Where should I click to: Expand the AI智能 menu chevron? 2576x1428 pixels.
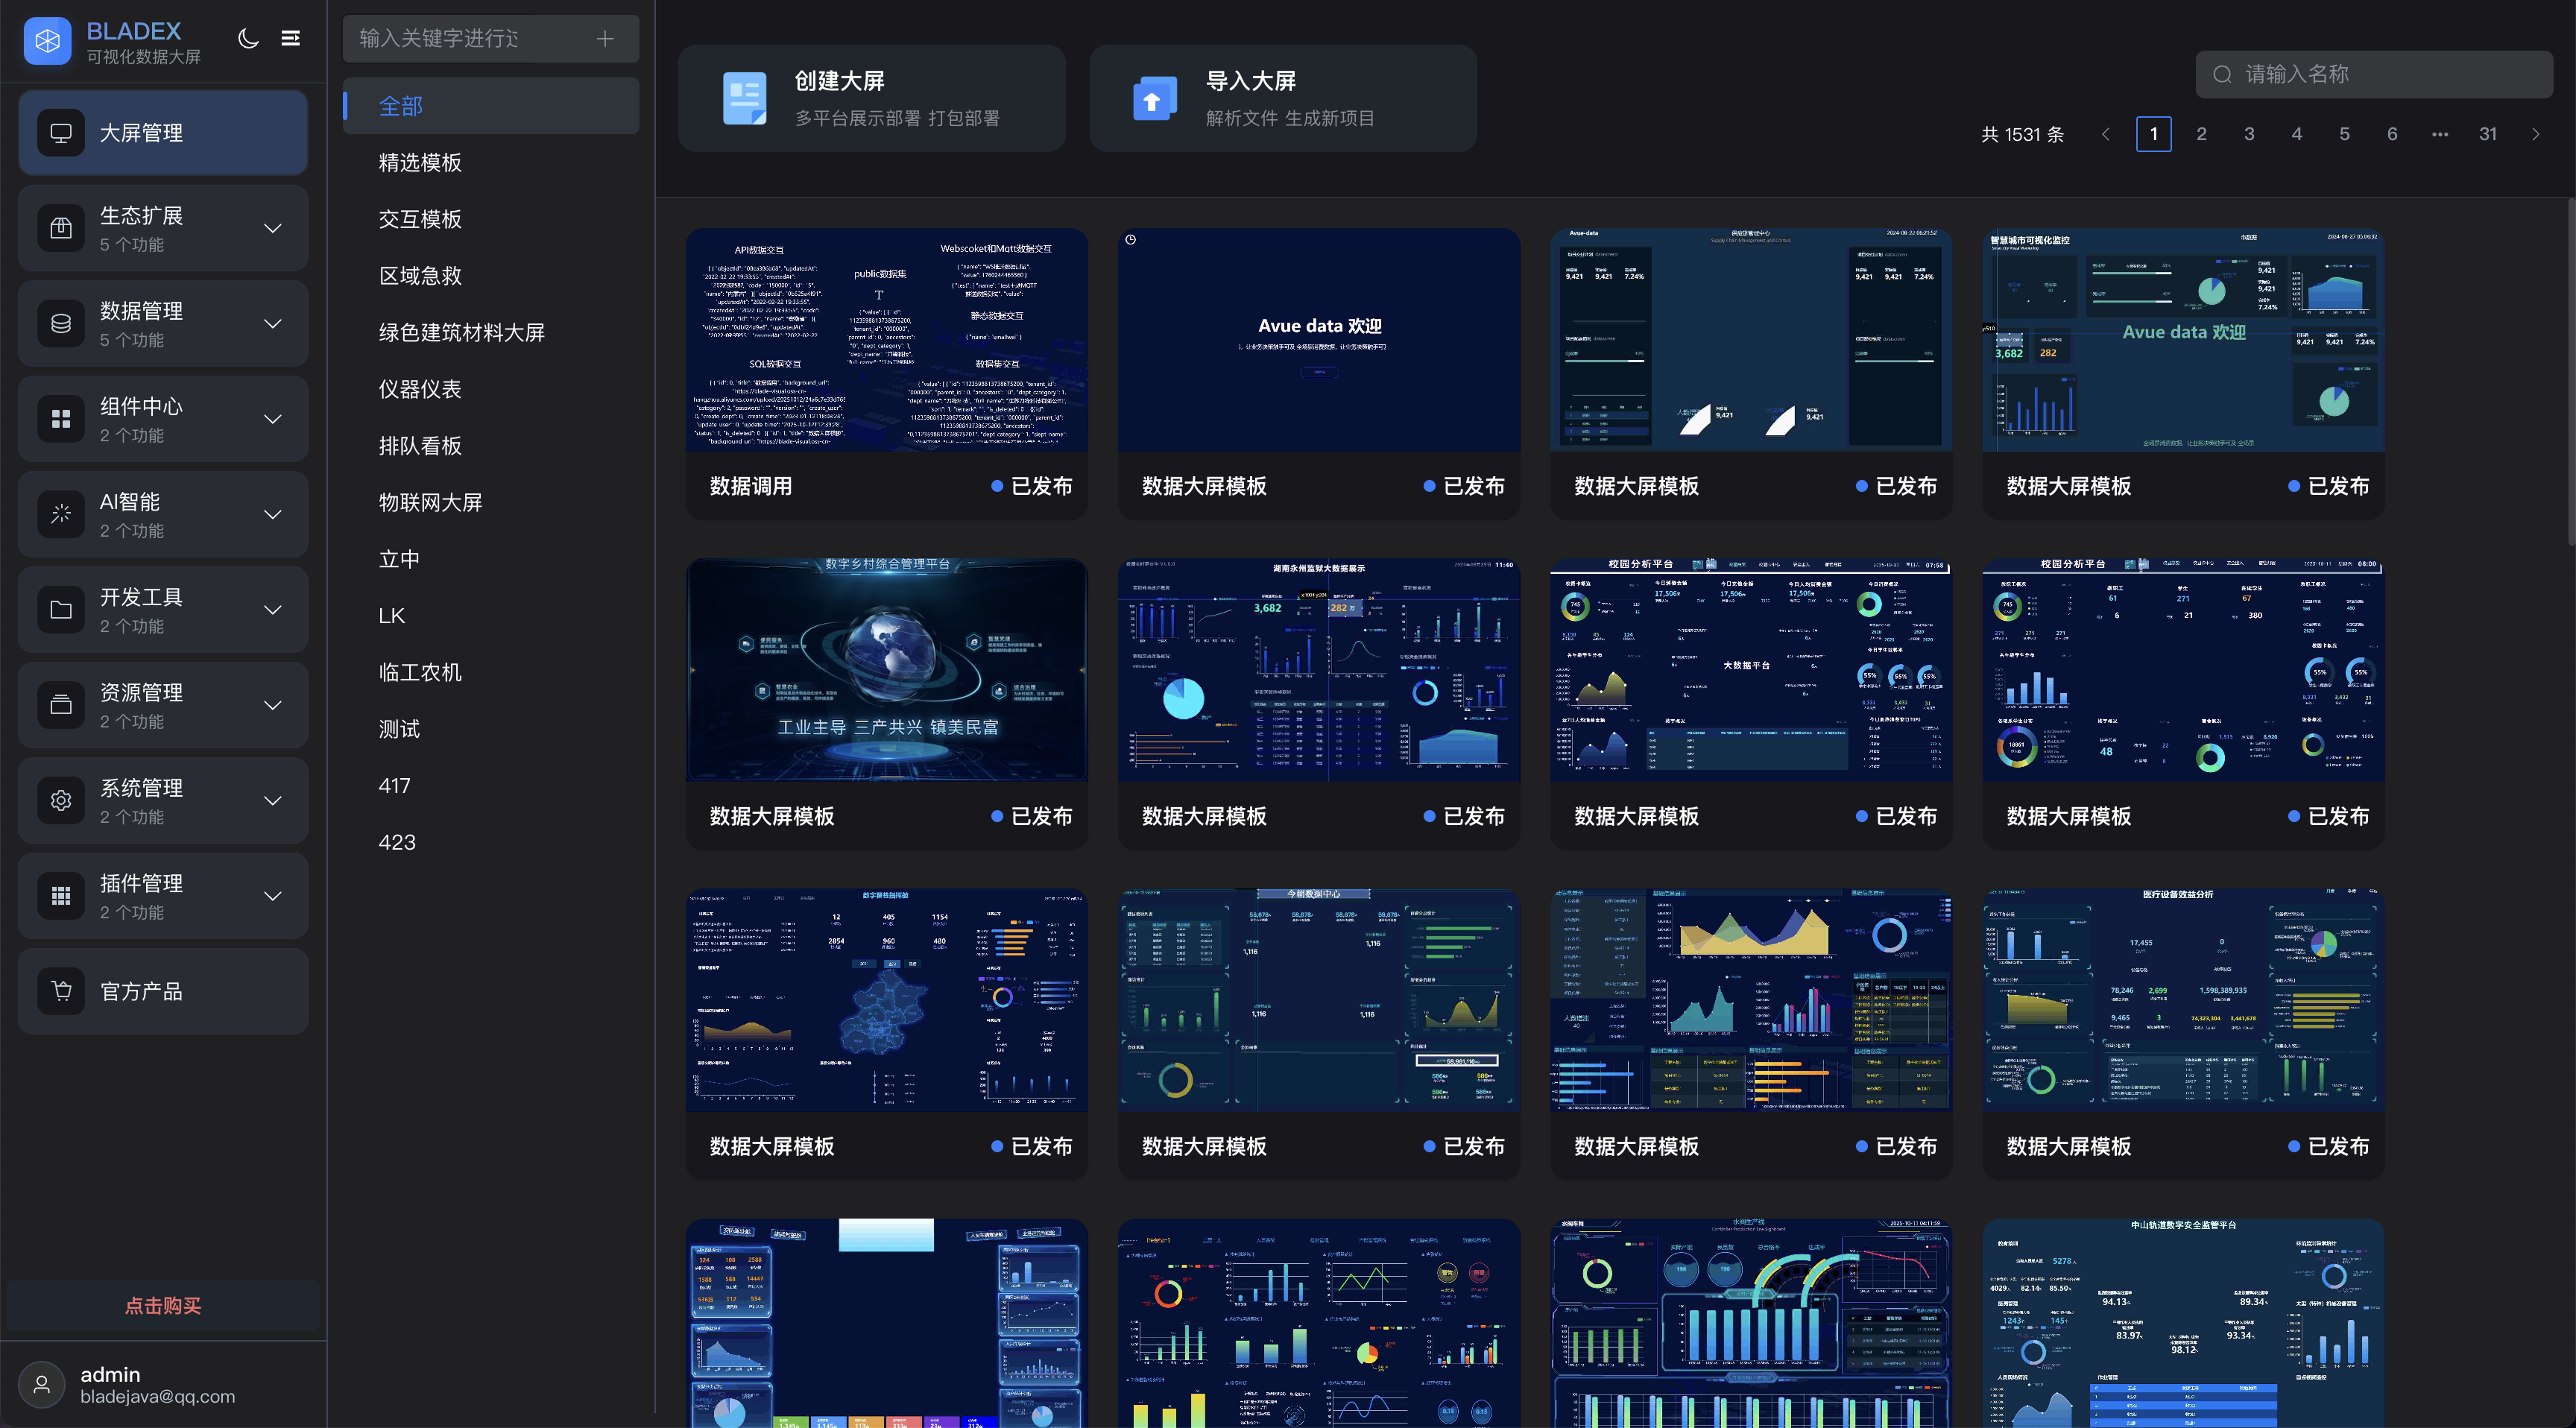pos(272,514)
